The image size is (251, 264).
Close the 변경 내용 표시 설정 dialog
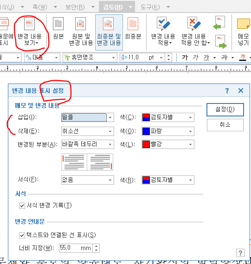tap(241, 90)
